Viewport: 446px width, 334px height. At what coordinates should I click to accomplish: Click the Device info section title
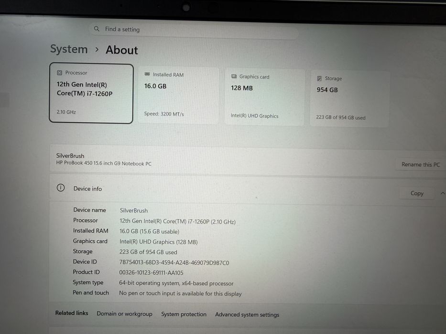tap(87, 188)
